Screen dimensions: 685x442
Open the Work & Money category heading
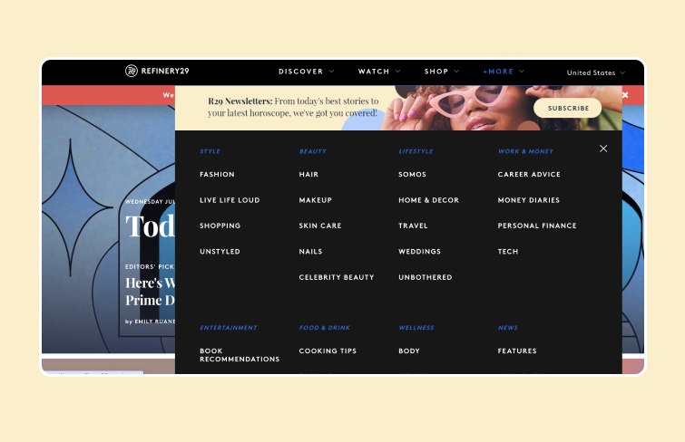point(526,151)
